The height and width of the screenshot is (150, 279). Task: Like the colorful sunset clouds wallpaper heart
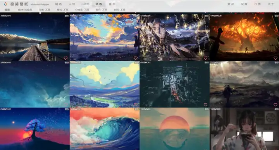[135, 58]
